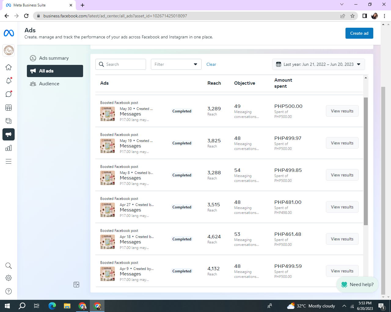
Task: Open a new browser tab
Action: tap(82, 5)
